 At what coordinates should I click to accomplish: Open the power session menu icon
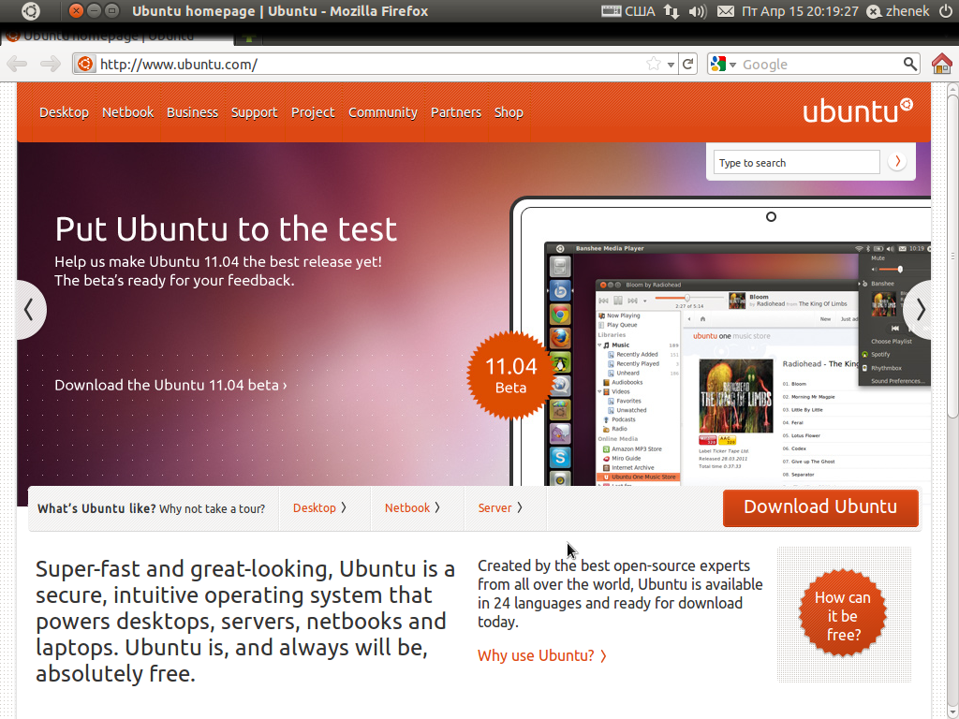tap(946, 11)
